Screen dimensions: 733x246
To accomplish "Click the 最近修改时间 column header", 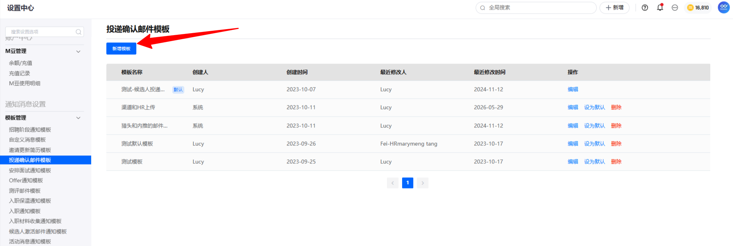I will [490, 72].
